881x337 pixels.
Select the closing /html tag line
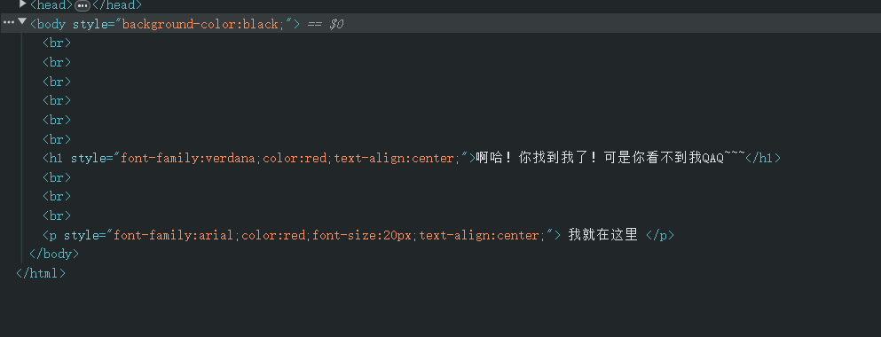pos(41,273)
